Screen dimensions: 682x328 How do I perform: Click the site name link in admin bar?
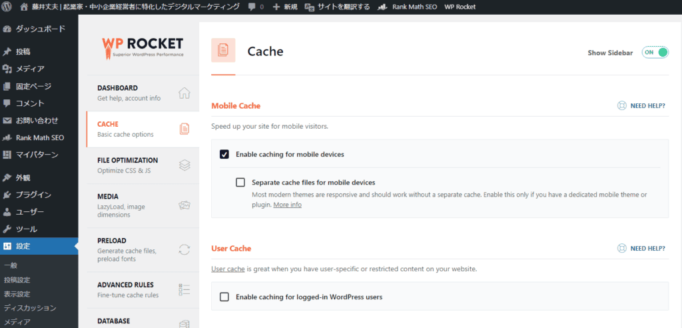130,7
